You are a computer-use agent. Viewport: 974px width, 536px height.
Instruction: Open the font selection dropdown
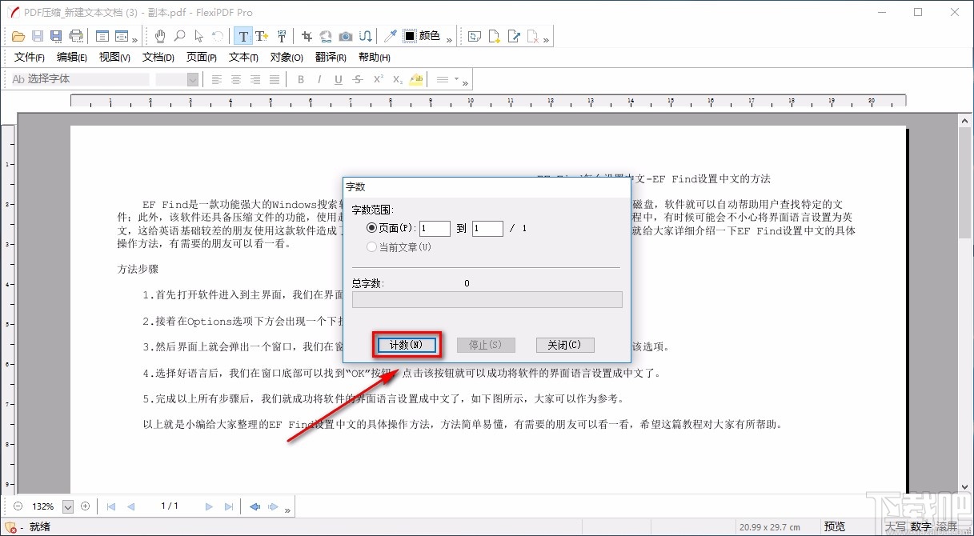80,79
